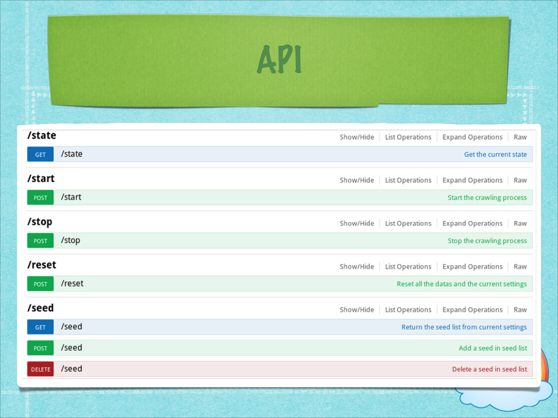Click 'Delete a seed in seed list' description
The width and height of the screenshot is (558, 418).
pos(489,370)
